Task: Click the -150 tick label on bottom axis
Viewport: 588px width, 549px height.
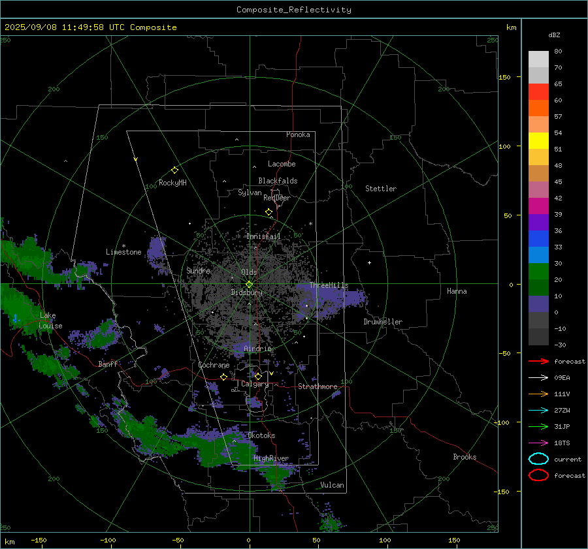Action: coord(39,540)
